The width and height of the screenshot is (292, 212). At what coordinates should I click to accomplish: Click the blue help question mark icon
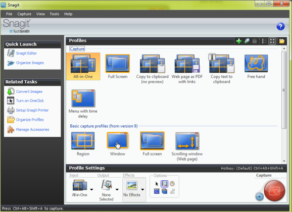click(280, 26)
